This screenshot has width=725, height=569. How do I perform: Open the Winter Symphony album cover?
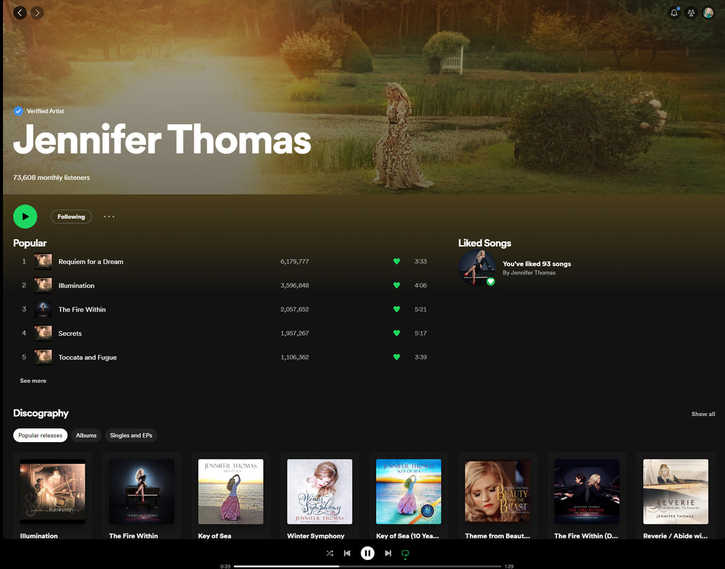(x=320, y=491)
